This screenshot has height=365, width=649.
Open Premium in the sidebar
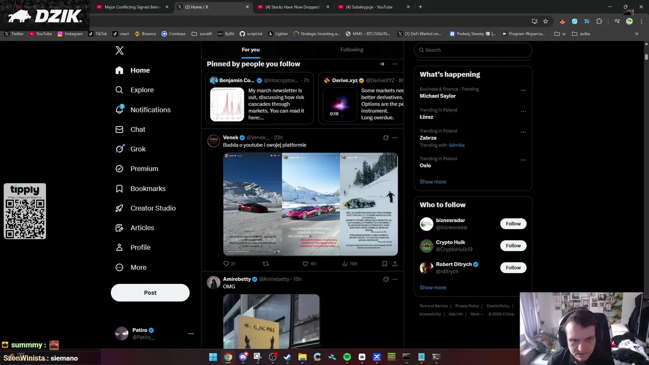pos(137,169)
